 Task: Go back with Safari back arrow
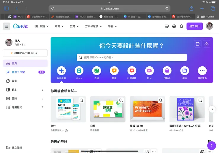pos(17,9)
